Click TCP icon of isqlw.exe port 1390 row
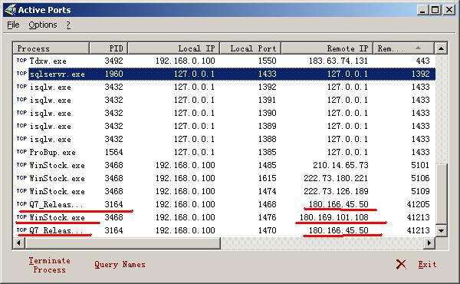The image size is (460, 284). 21,113
